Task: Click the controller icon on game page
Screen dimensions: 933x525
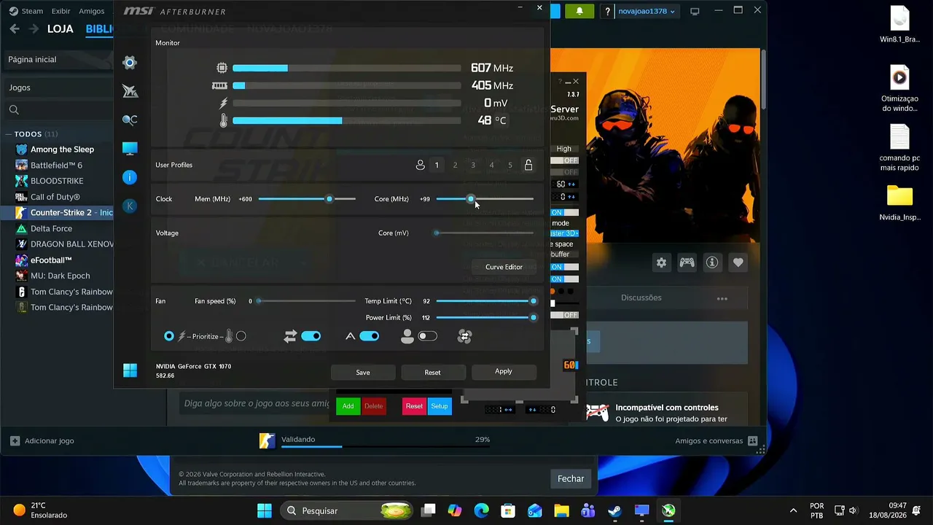Action: [x=687, y=262]
